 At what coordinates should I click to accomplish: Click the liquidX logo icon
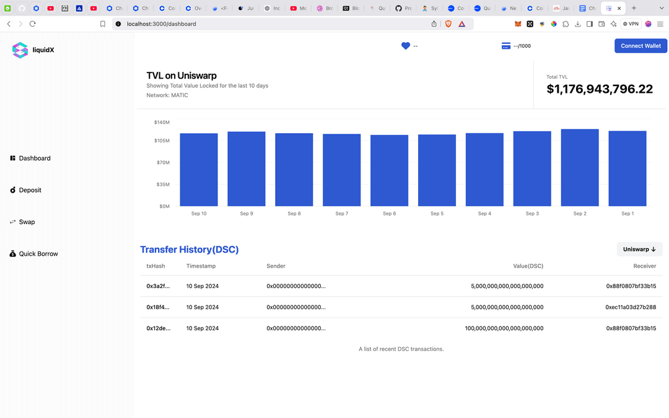20,50
